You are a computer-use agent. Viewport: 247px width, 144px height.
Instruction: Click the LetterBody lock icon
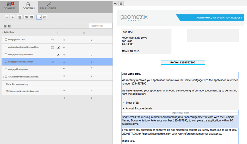pos(84,33)
